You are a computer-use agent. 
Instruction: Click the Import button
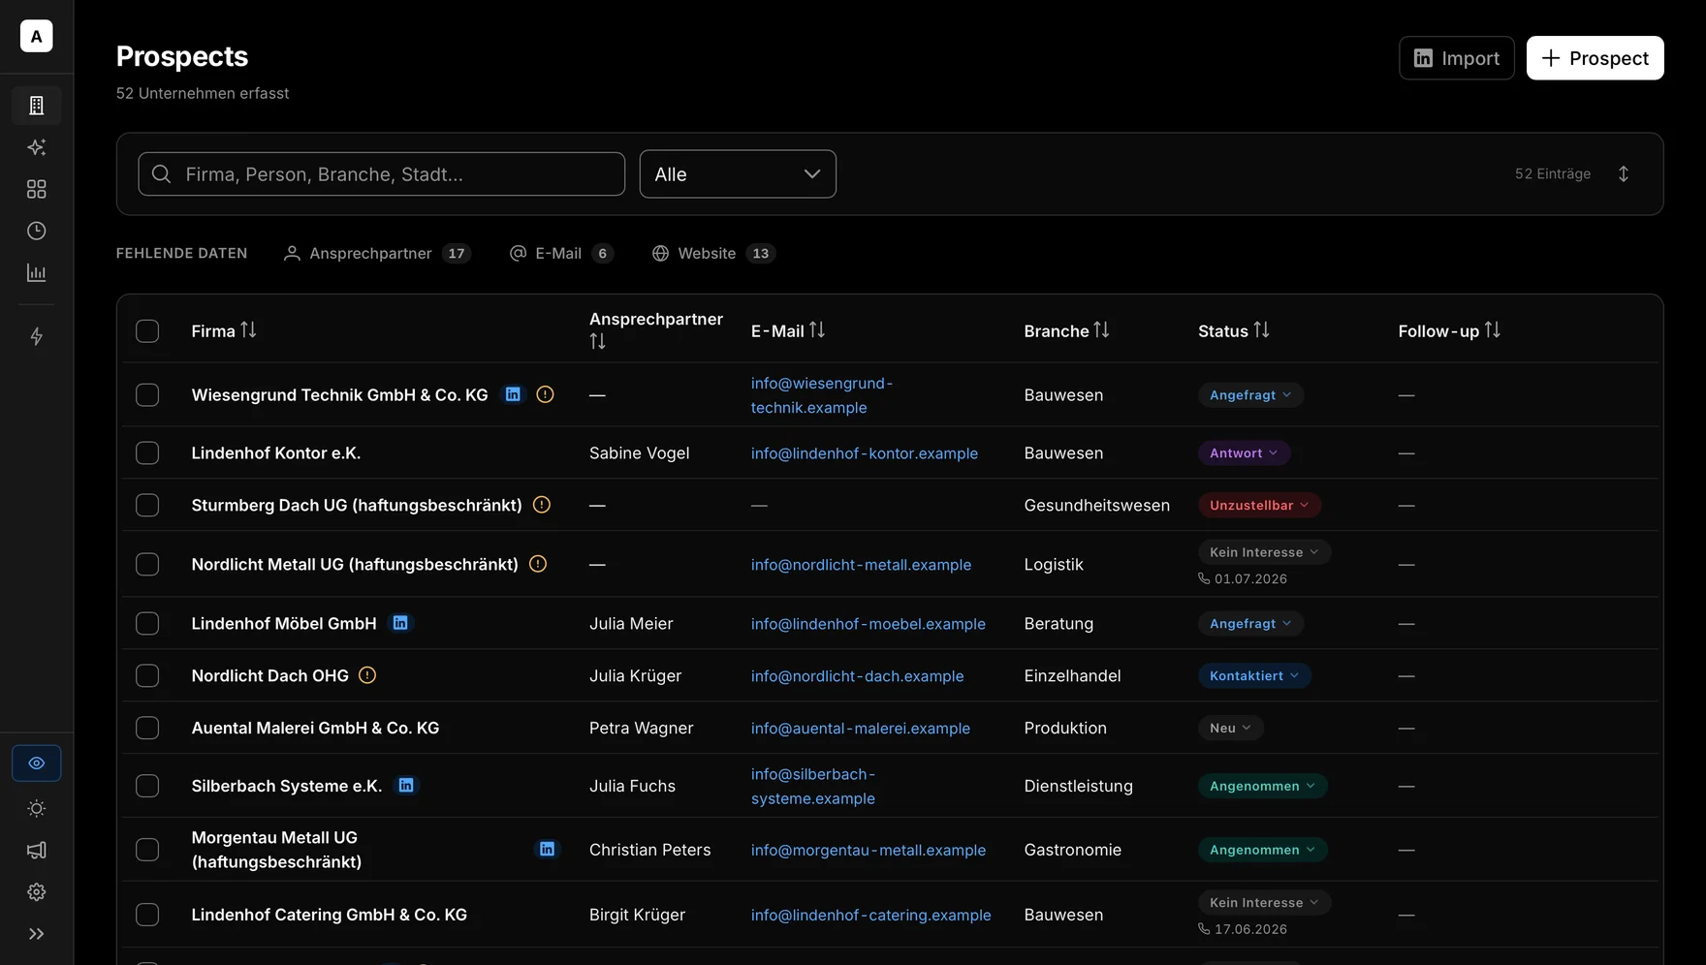point(1456,58)
